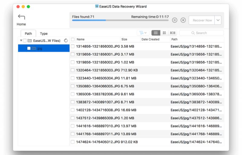The width and height of the screenshot is (242, 155).
Task: Click the EaseUS...W Files) folder icon
Action: 30,40
